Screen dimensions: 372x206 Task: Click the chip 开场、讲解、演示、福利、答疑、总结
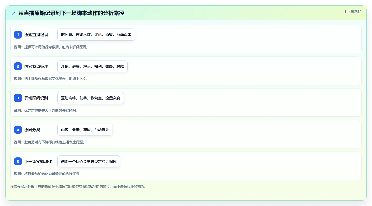coord(92,66)
